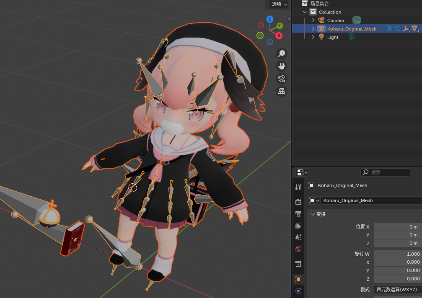
Task: Open the Collection properties tab
Action: (298, 264)
